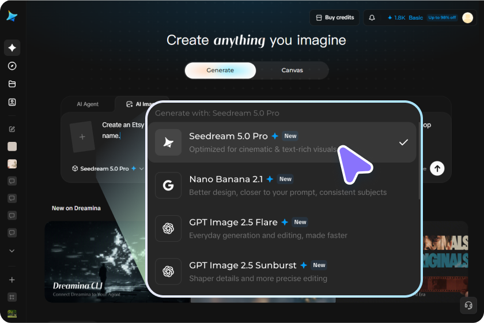Open the folder Assets icon in sidebar
This screenshot has width=484, height=323.
pos(12,84)
